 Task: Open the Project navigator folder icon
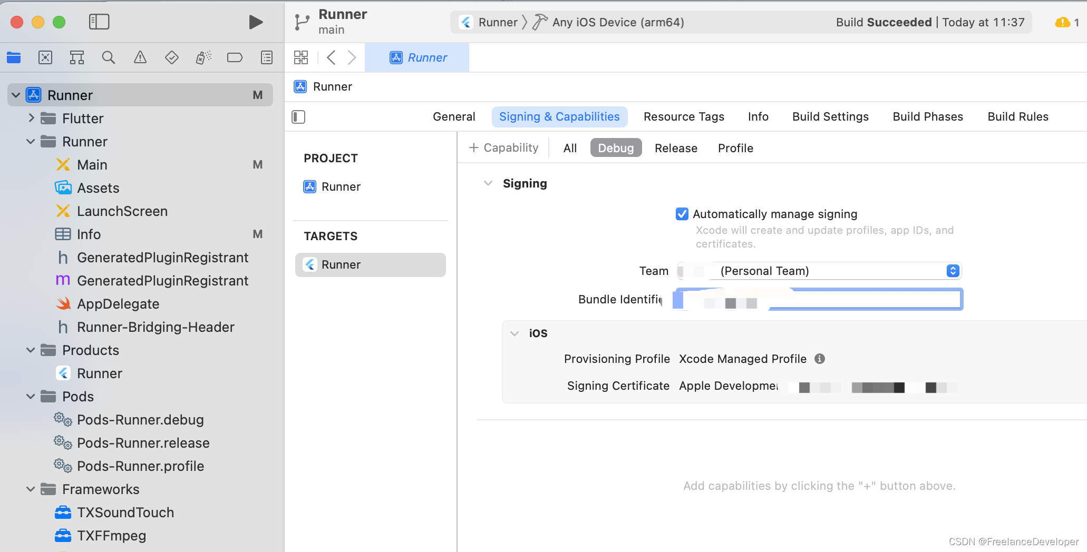14,57
